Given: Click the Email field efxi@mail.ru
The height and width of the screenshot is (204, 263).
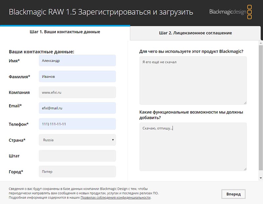Looking at the screenshot, I should pos(77,108).
